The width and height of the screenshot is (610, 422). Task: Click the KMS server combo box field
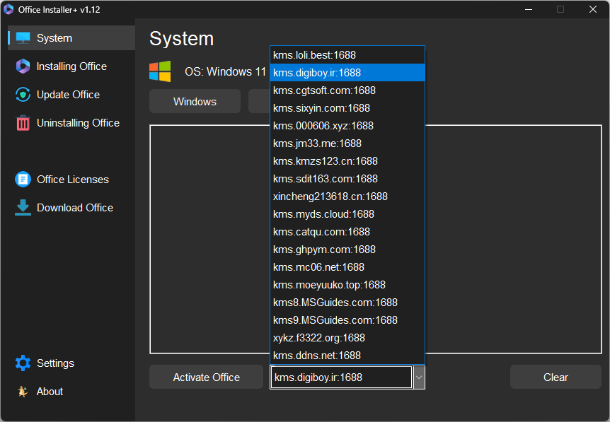[x=341, y=377]
